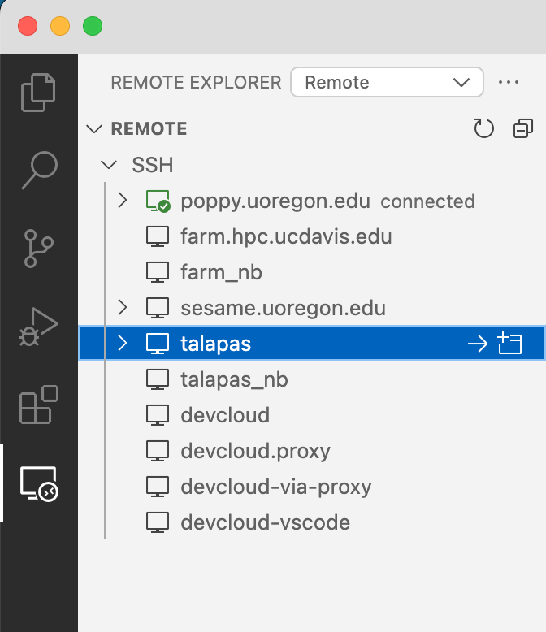The image size is (546, 632).
Task: Minimize window with yellow button
Action: click(x=60, y=26)
